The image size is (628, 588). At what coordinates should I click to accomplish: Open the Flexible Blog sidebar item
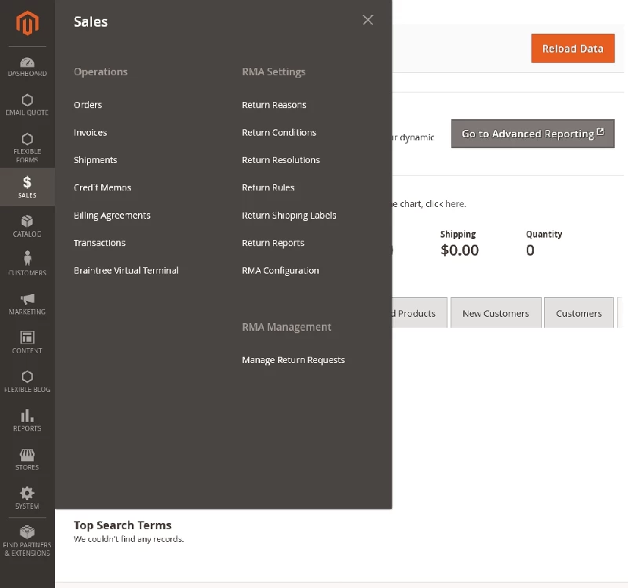click(x=27, y=382)
